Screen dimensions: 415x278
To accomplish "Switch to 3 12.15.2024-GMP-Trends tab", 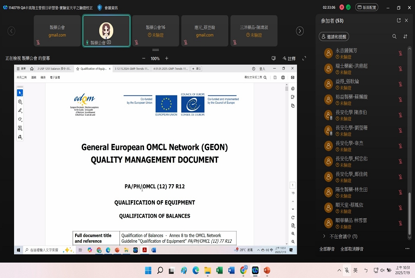I will 132,69.
